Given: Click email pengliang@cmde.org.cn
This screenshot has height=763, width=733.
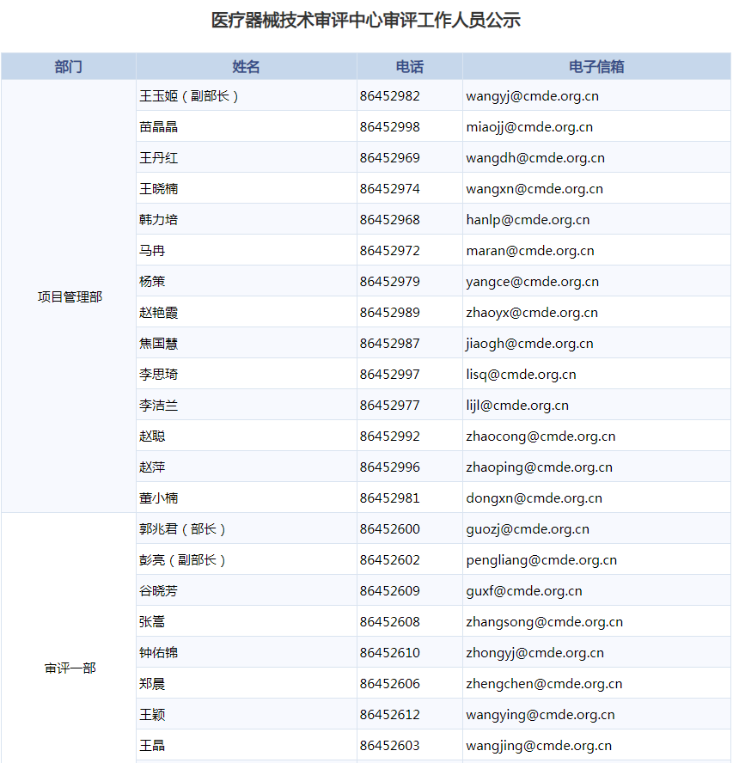Looking at the screenshot, I should coord(541,560).
